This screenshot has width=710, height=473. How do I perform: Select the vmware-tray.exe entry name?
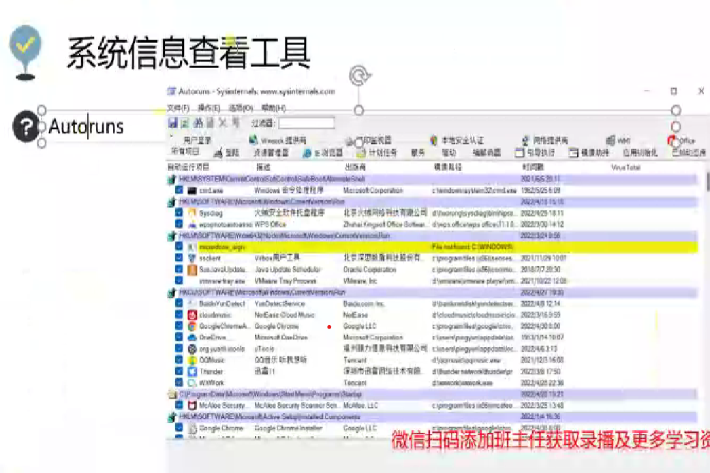tap(222, 281)
